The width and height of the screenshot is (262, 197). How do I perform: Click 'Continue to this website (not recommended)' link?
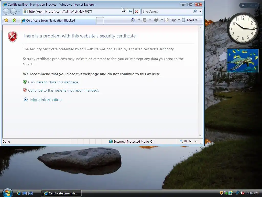coord(63,91)
